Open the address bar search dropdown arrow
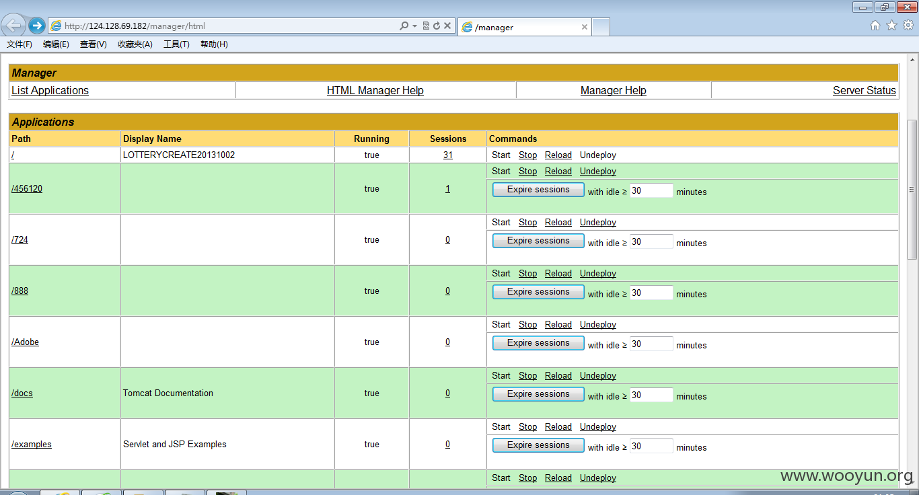919x495 pixels. [x=414, y=26]
